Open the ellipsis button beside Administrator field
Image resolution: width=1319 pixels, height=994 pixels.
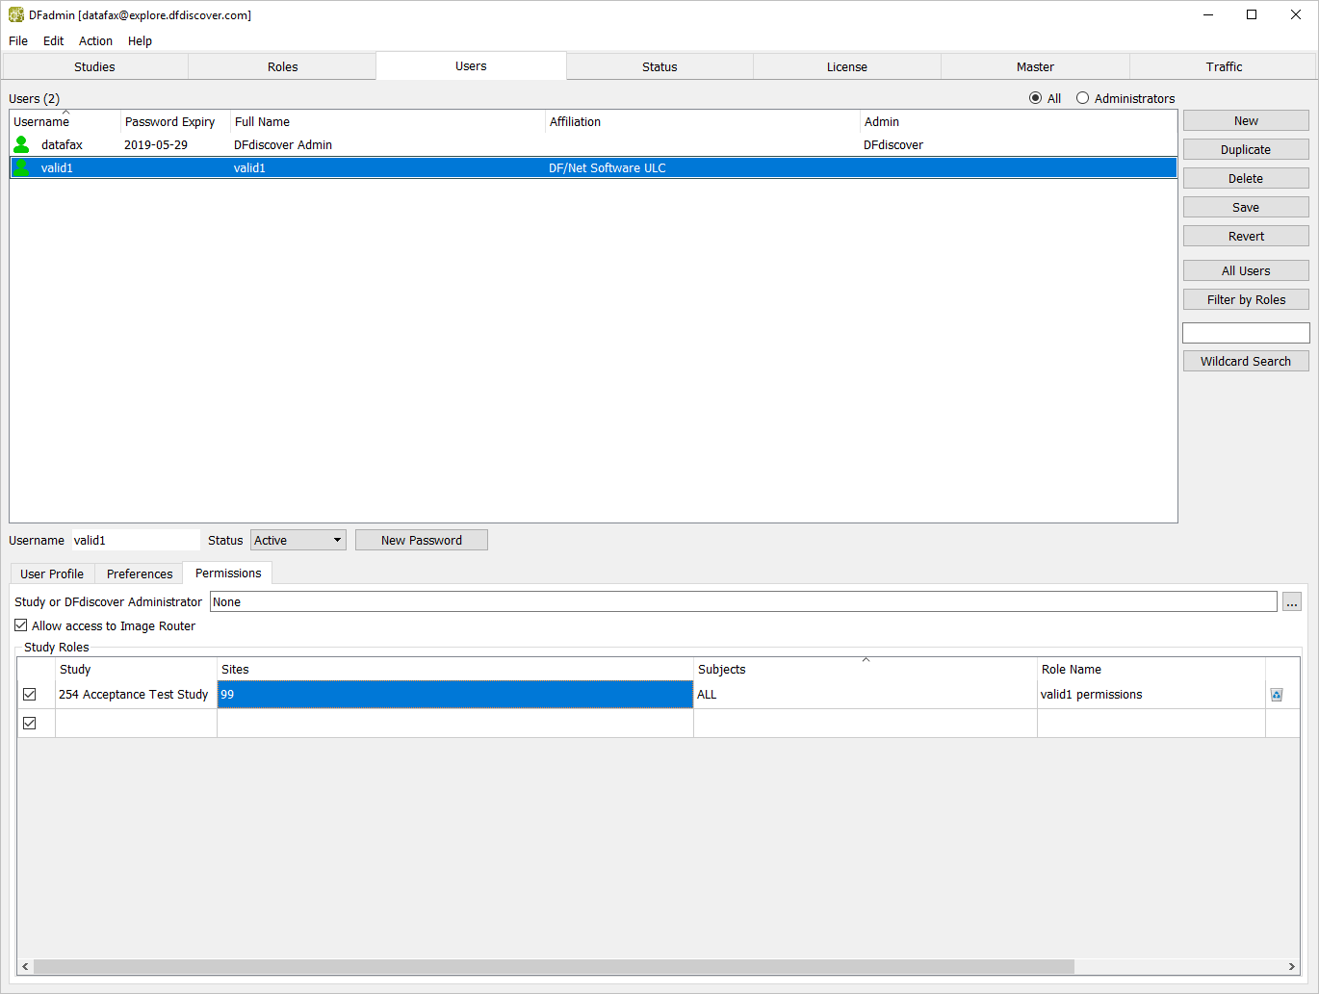point(1291,602)
